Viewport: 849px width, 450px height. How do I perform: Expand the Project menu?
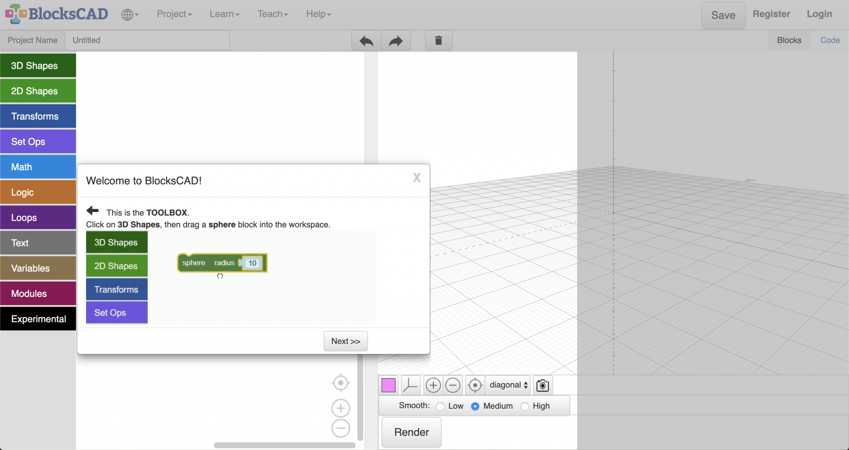click(x=174, y=14)
